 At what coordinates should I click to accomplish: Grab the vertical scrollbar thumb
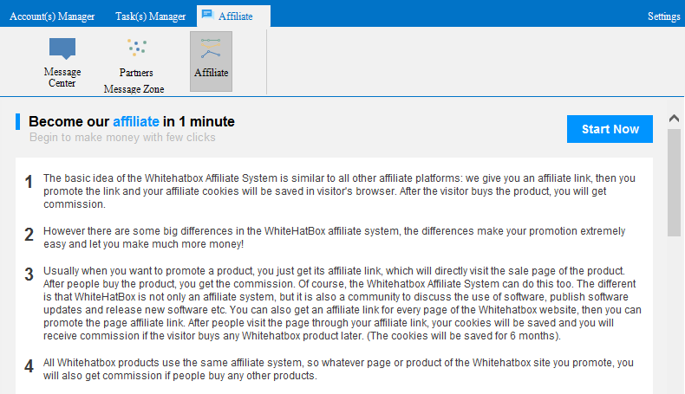[x=674, y=182]
